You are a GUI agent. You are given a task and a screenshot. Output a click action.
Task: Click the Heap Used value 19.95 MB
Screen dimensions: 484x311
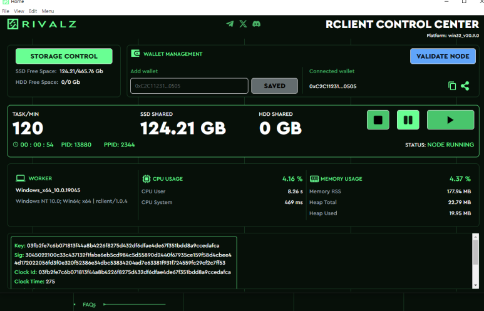pos(460,213)
